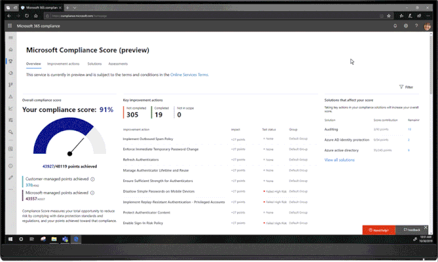Select the Microsoft 365 compliance browser tab

pos(41,8)
